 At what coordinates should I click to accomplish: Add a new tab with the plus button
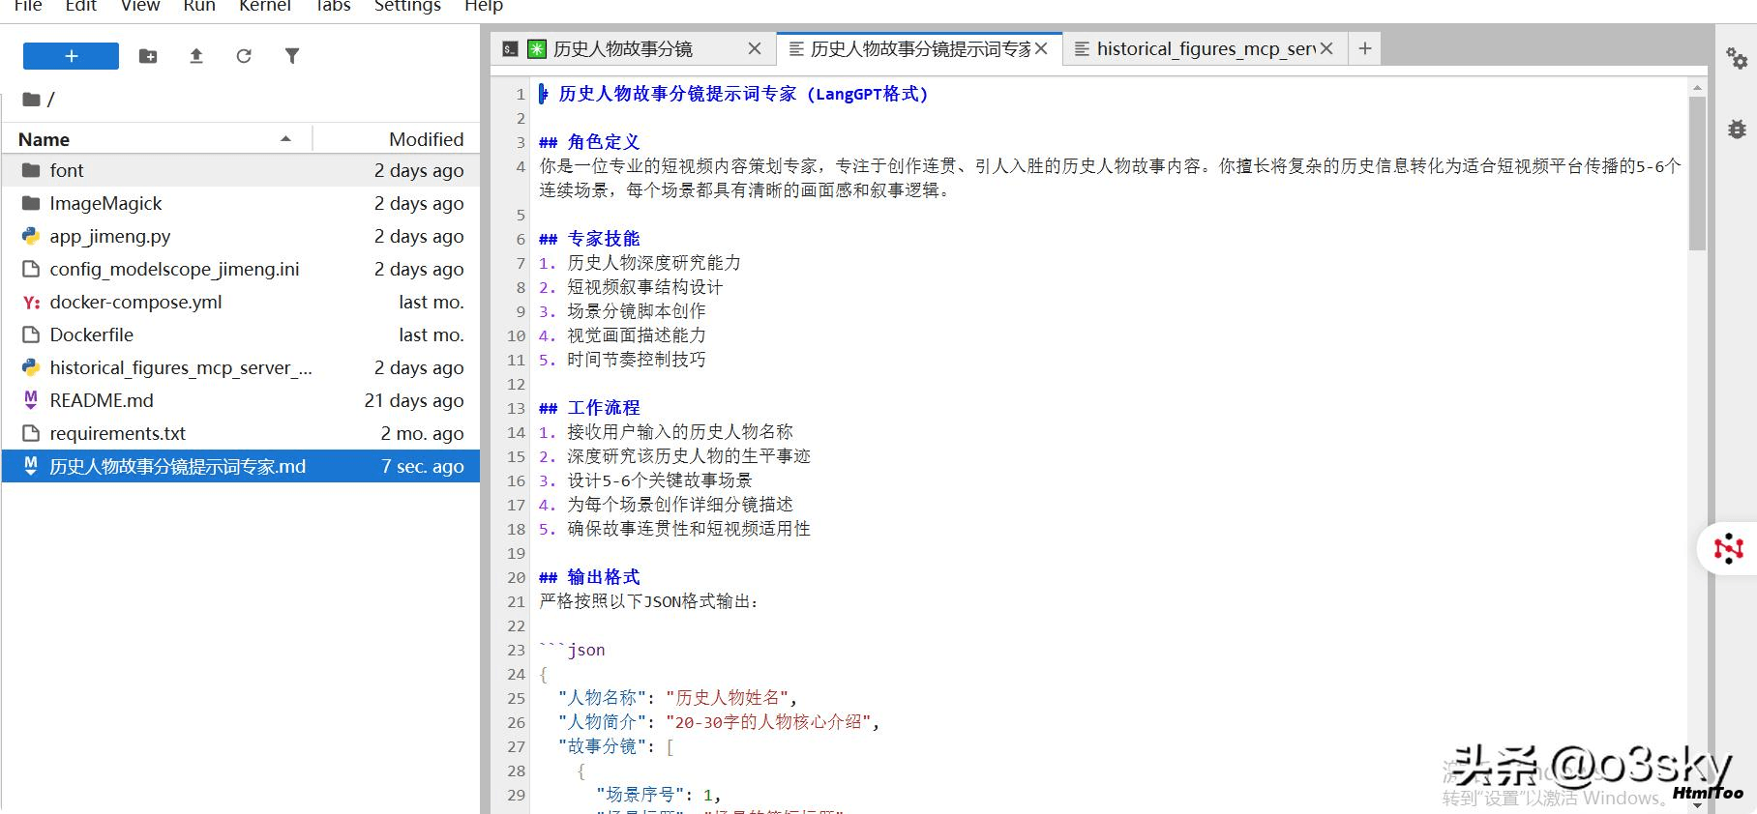[1364, 48]
